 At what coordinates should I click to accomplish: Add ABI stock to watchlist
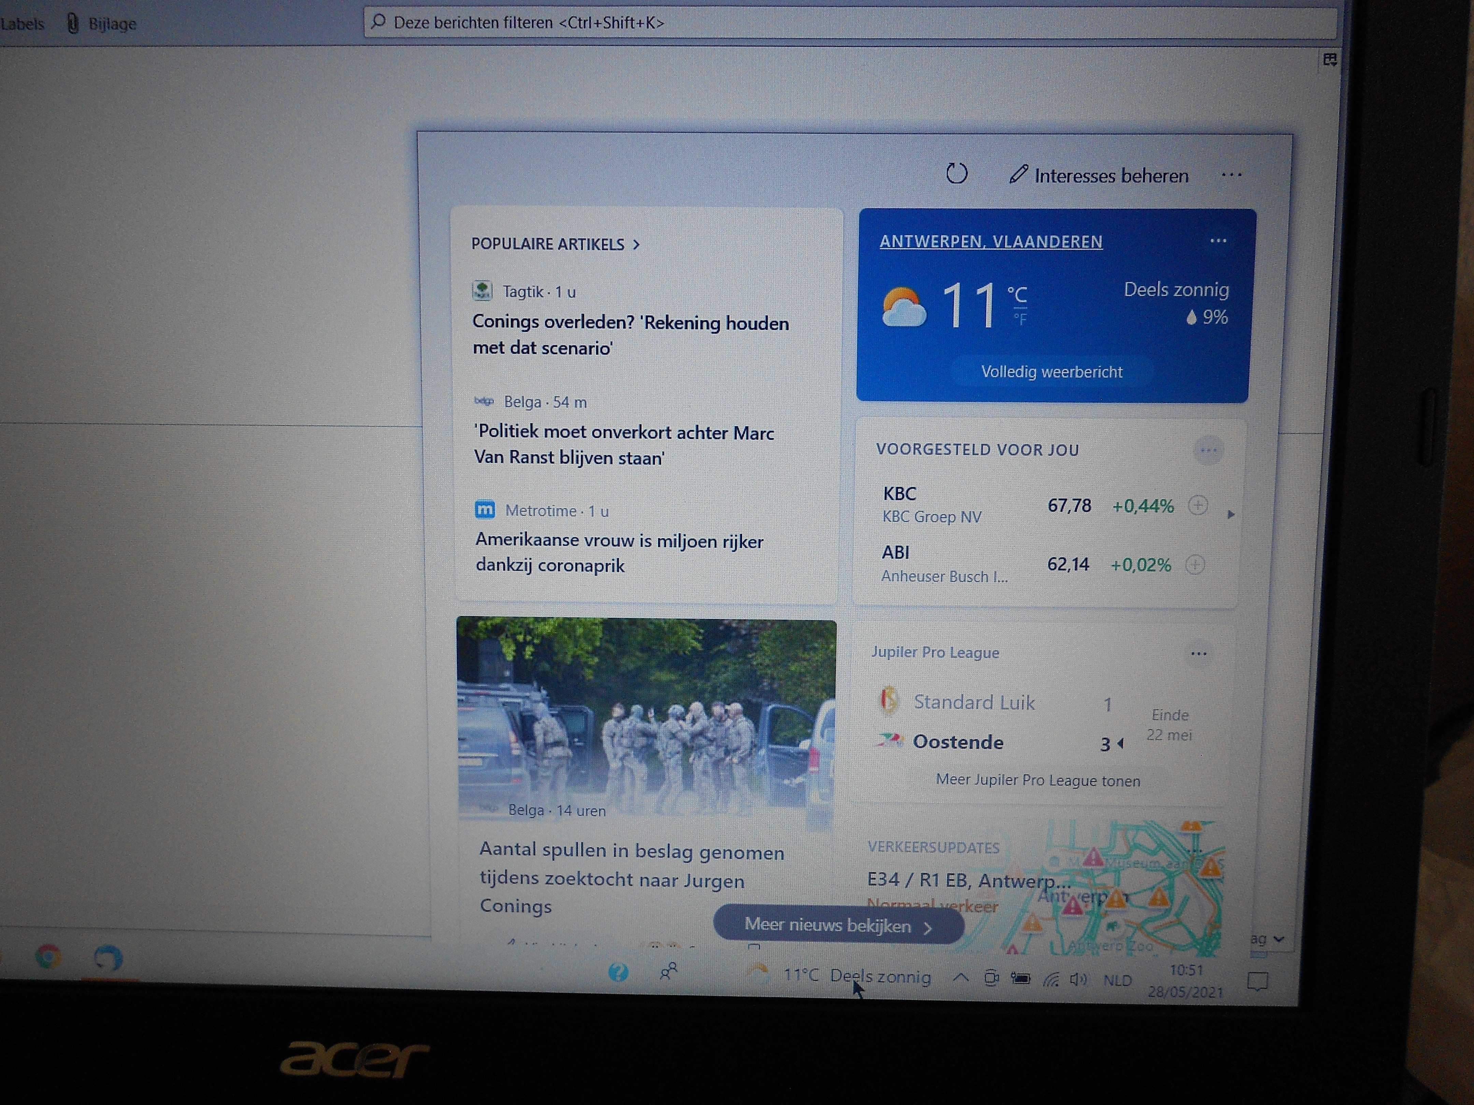tap(1195, 565)
